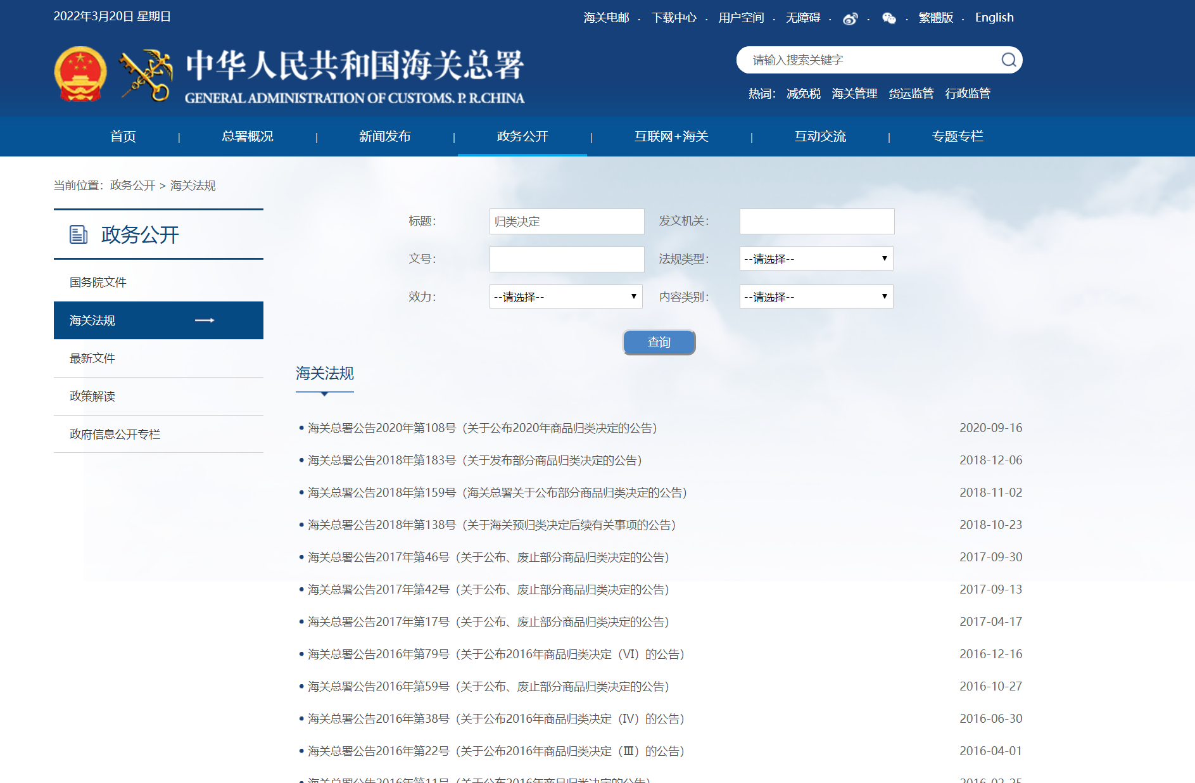The width and height of the screenshot is (1195, 783).
Task: Open the WeChat sharing icon
Action: pos(889,18)
